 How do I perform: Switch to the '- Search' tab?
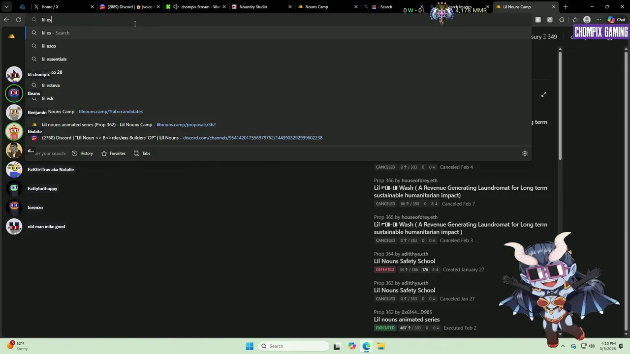[389, 7]
